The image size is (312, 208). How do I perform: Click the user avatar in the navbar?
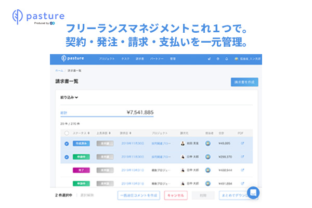[237, 59]
